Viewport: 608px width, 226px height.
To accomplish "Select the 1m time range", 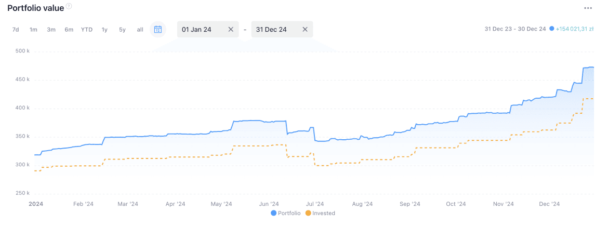I will click(x=33, y=30).
